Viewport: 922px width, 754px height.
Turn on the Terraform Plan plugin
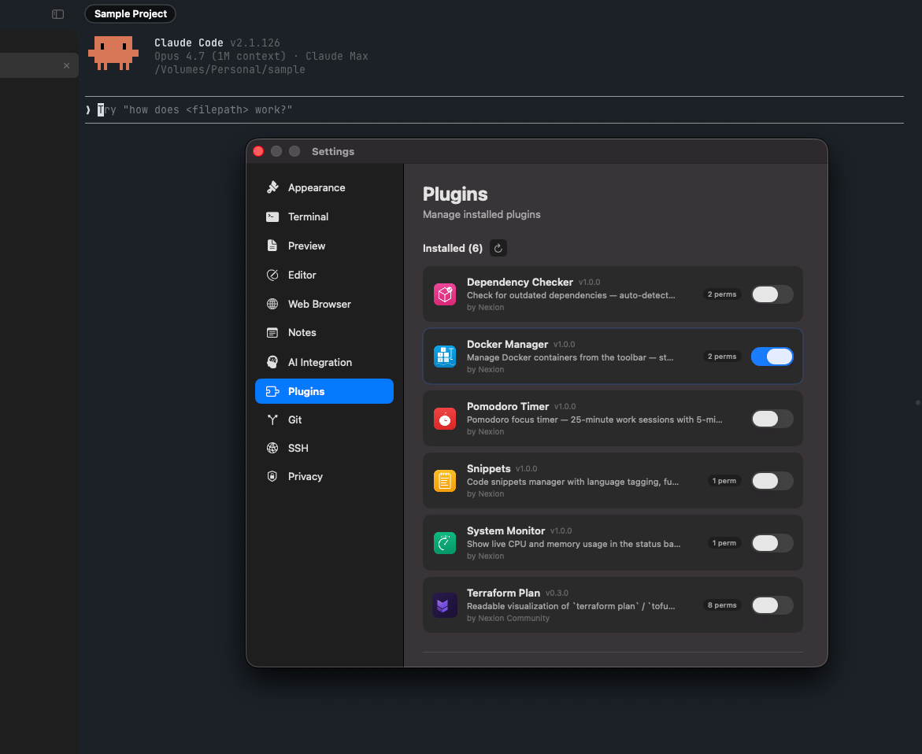click(772, 605)
